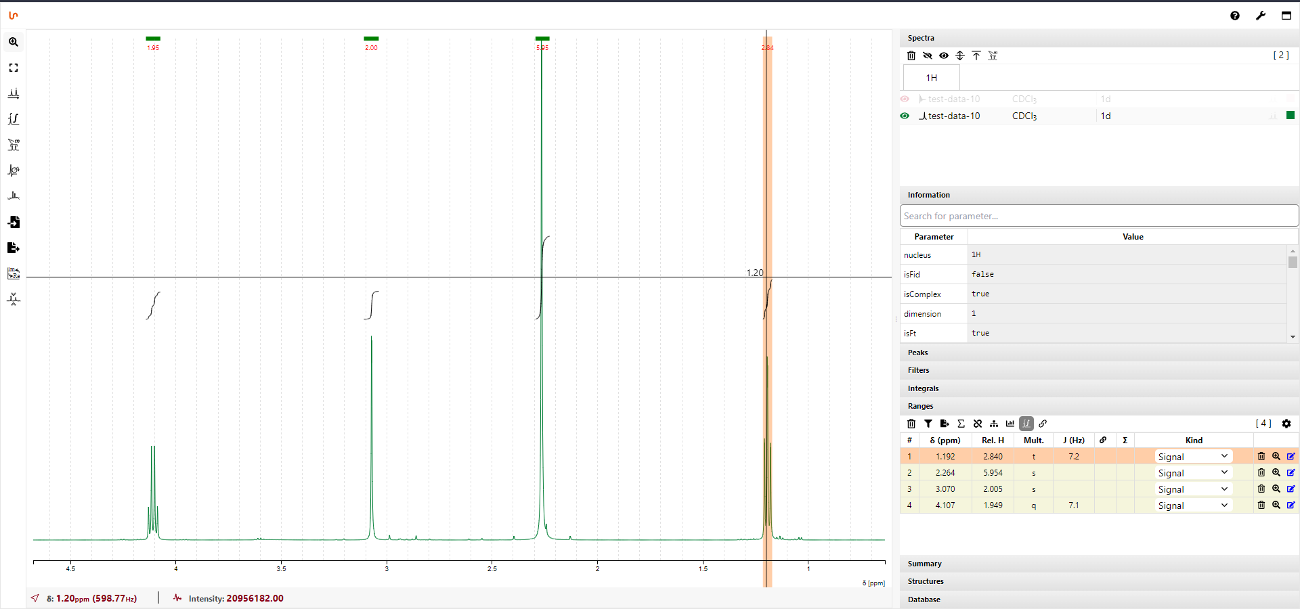The width and height of the screenshot is (1300, 609).
Task: Click the sum icon in Ranges toolbar
Action: tap(961, 424)
